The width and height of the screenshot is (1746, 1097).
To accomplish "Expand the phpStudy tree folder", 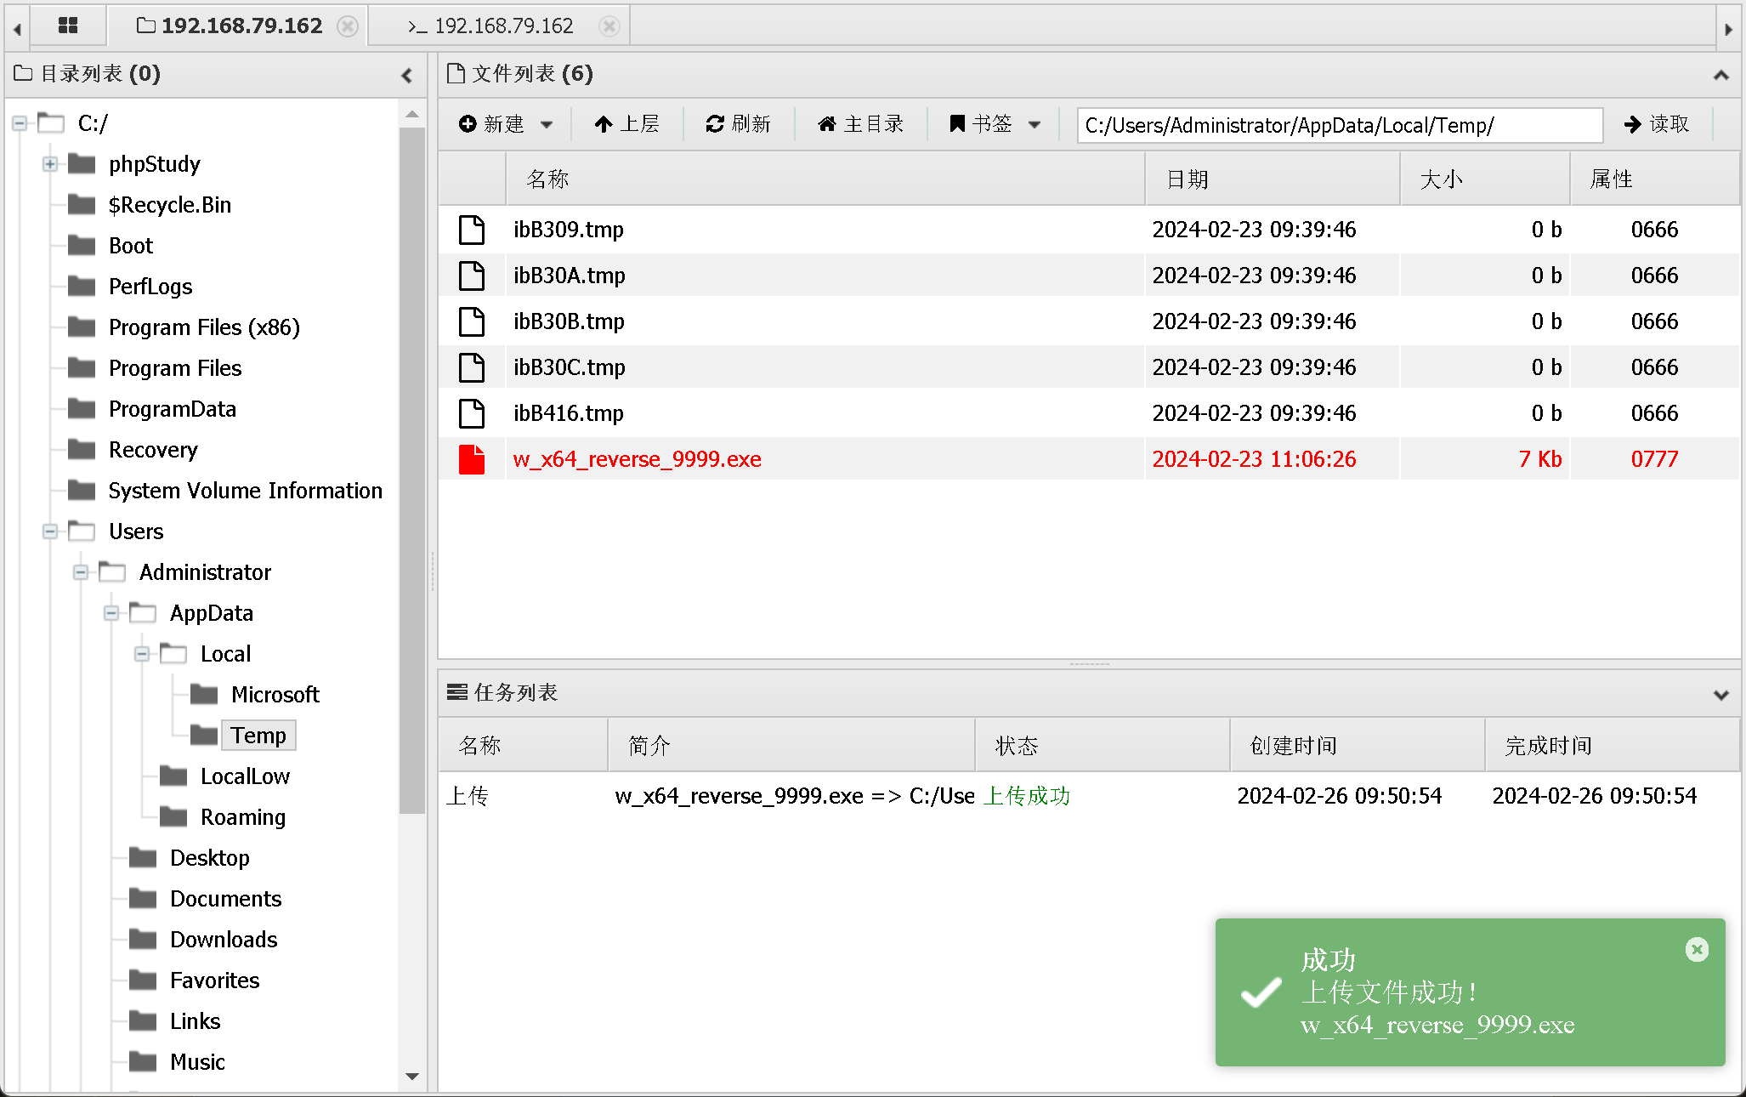I will pos(50,164).
